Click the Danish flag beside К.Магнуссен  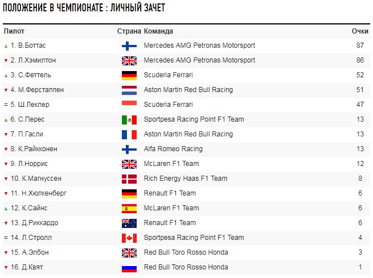coord(129,179)
